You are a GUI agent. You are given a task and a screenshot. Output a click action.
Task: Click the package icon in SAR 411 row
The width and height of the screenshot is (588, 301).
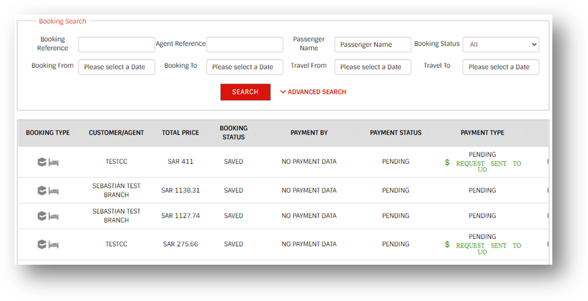(x=42, y=162)
